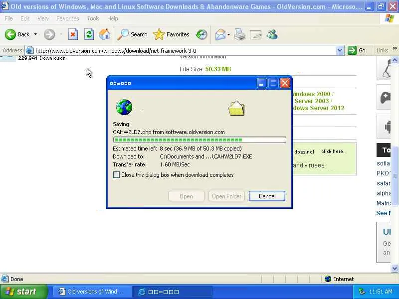The width and height of the screenshot is (399, 299).
Task: Click the green Go button
Action: (x=357, y=50)
